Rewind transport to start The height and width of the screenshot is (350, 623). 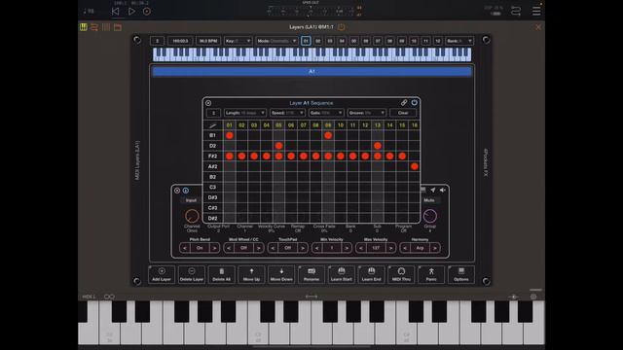(x=115, y=12)
